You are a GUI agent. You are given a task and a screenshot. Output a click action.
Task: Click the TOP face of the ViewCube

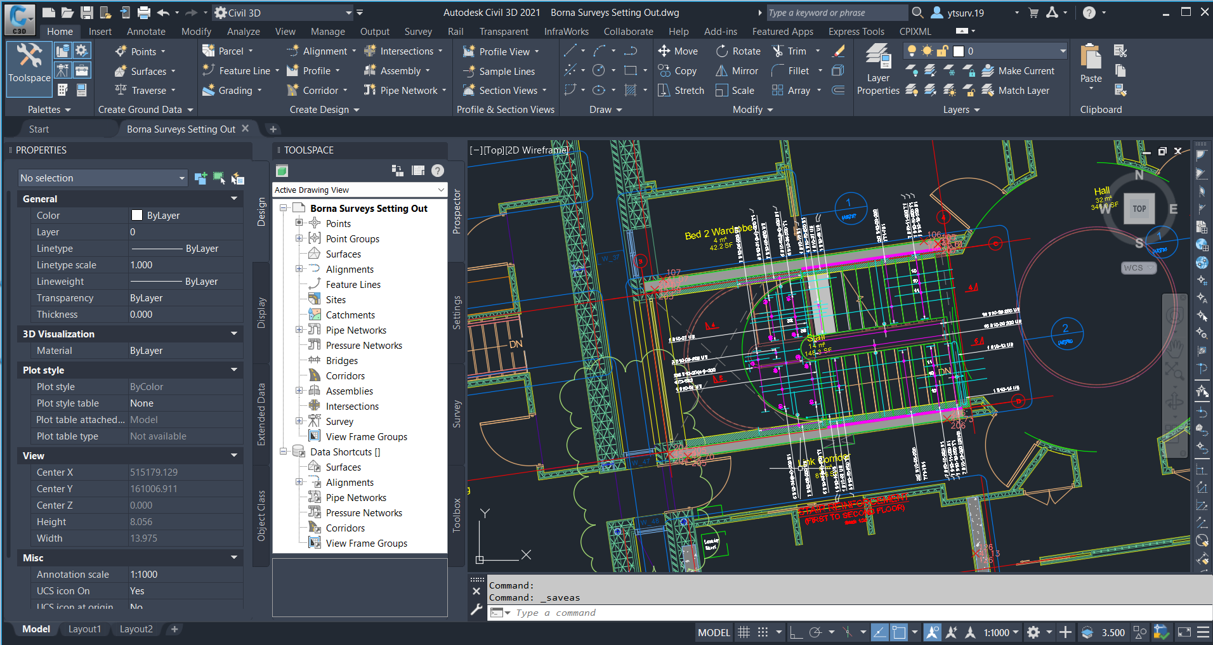click(1139, 209)
